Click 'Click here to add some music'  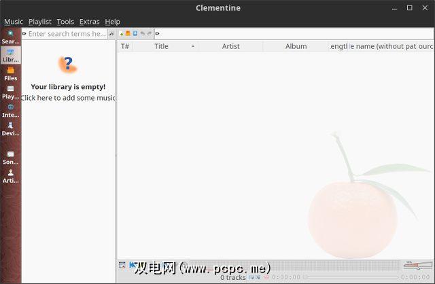click(68, 98)
